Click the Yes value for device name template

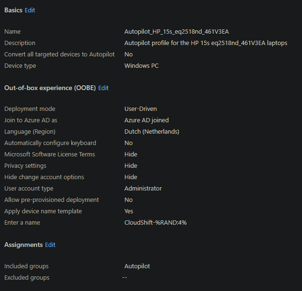[x=129, y=211]
